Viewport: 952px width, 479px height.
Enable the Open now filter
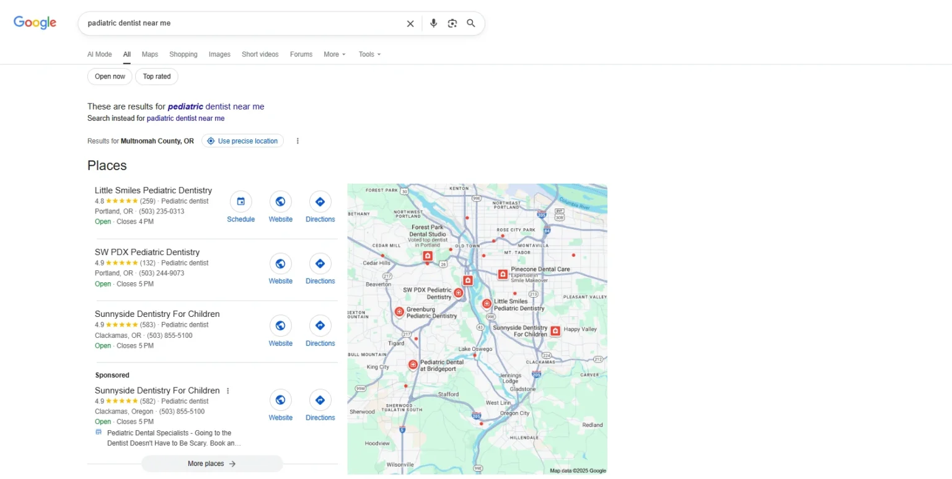[x=110, y=76]
